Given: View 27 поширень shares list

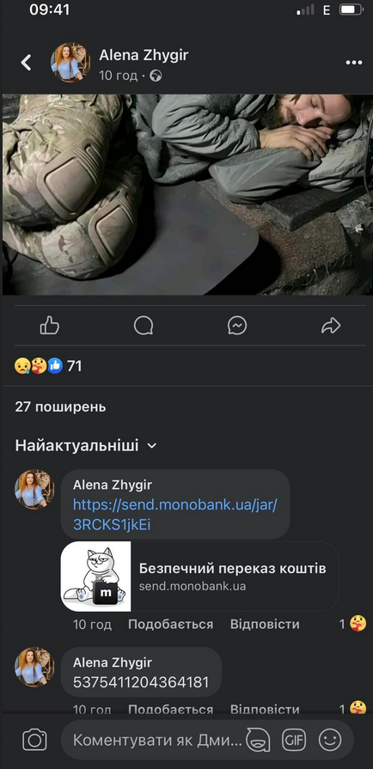Looking at the screenshot, I should 60,406.
